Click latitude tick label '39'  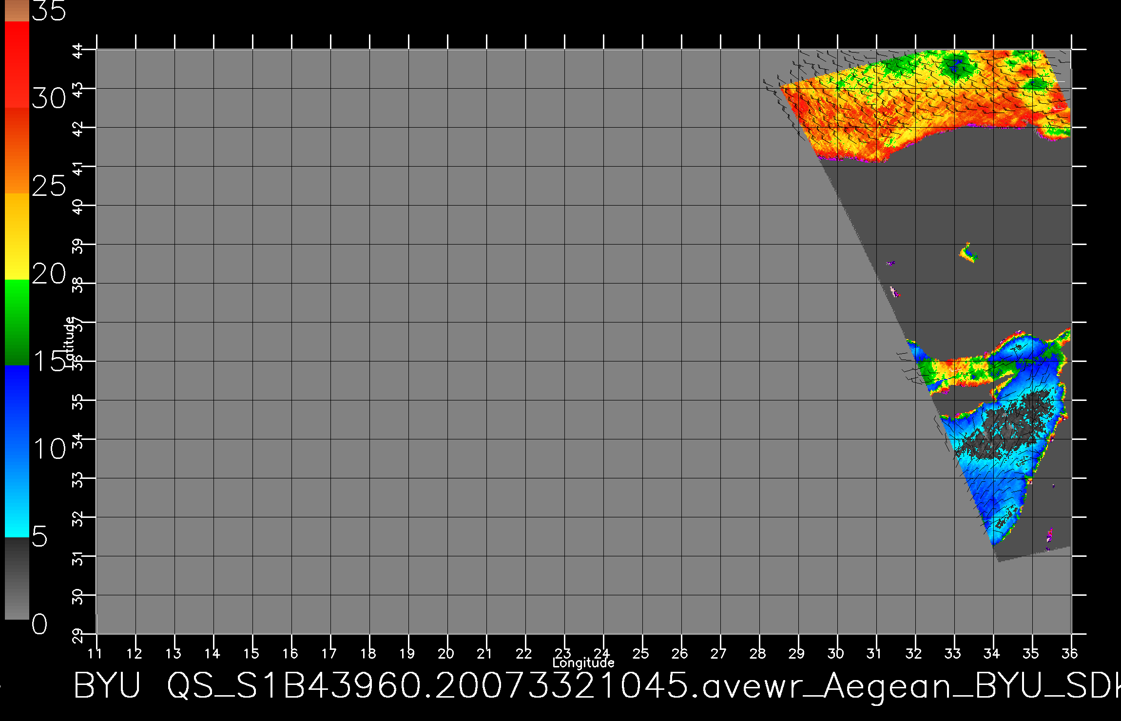tap(78, 246)
